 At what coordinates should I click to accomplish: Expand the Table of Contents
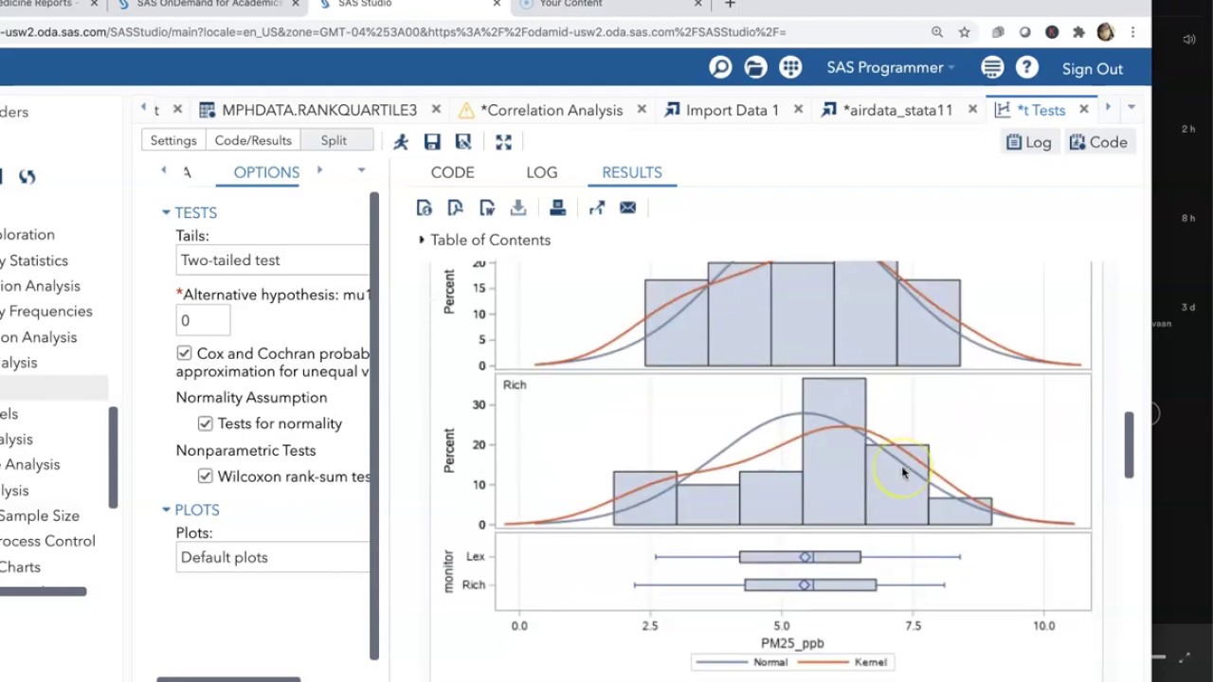point(422,240)
